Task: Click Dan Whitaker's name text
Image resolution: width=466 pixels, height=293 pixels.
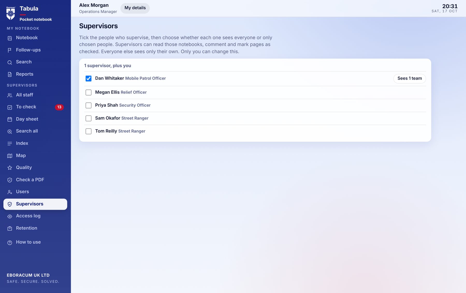Action: click(x=110, y=78)
